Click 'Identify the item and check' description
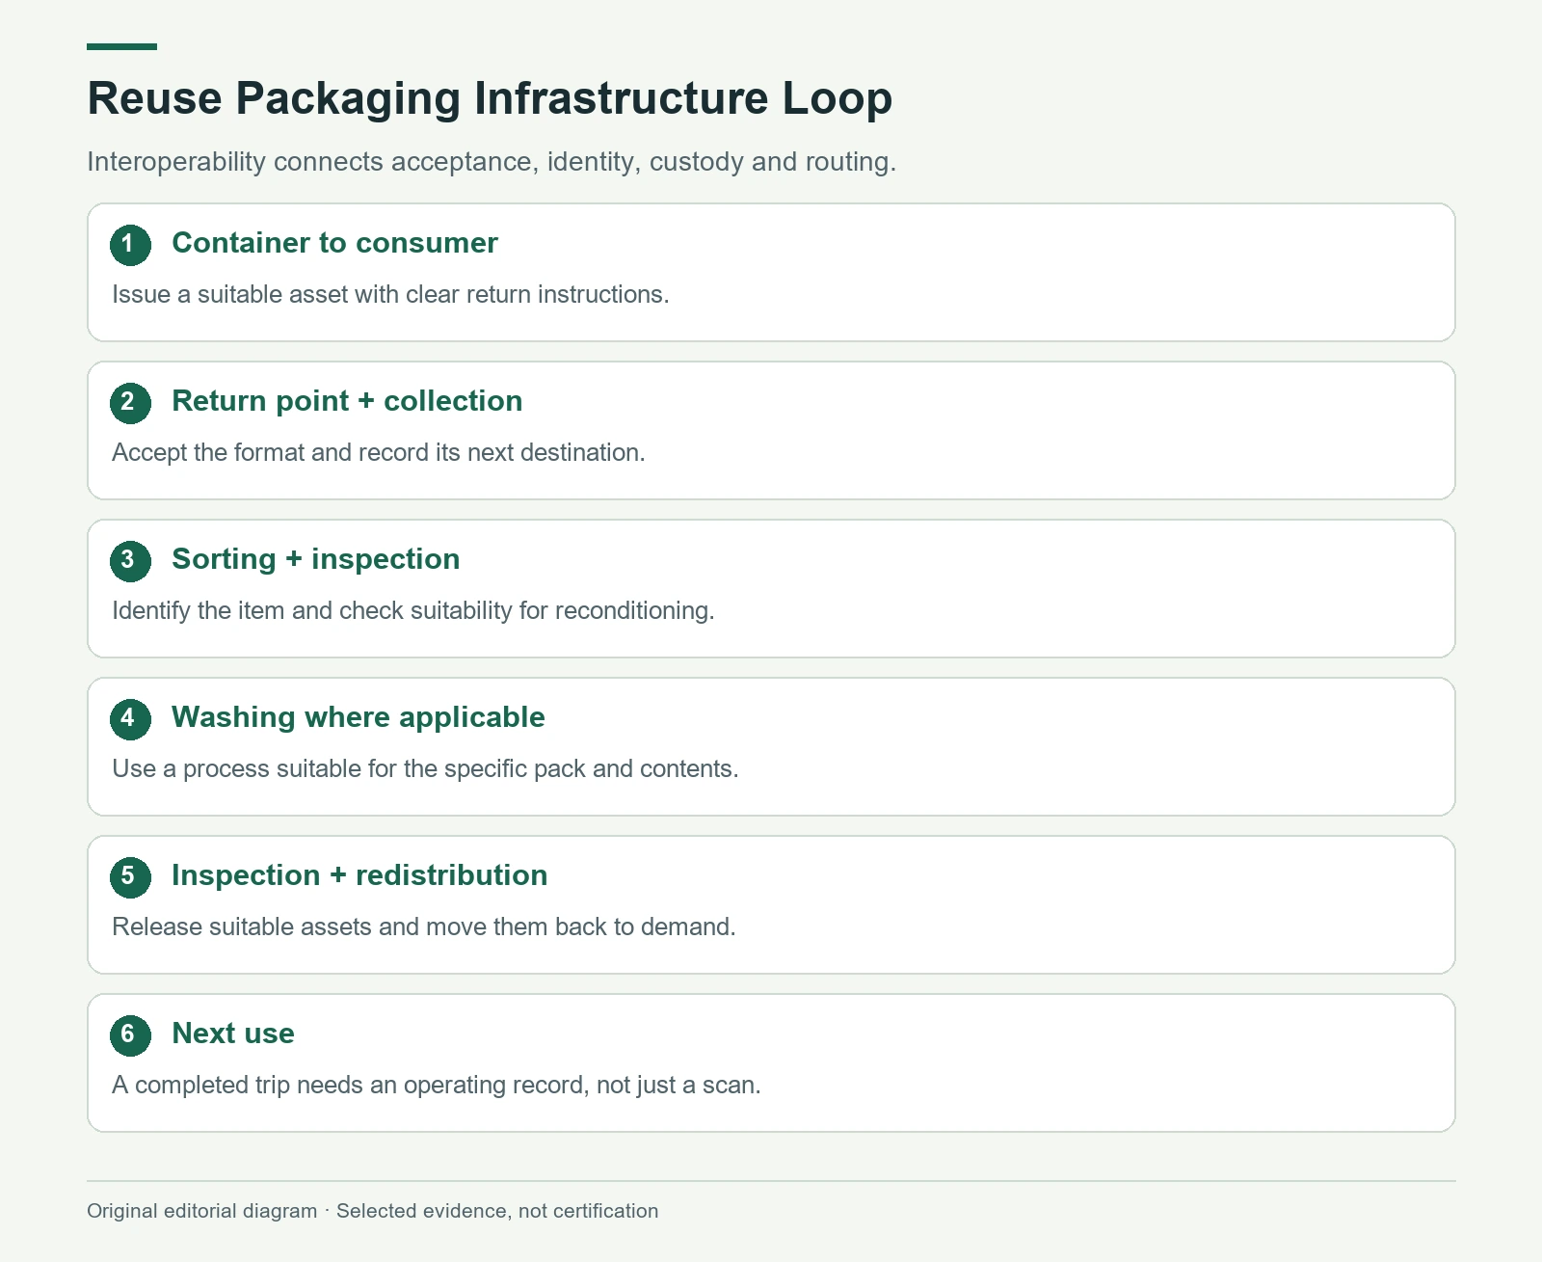Screen dimensions: 1542x1262 click(x=413, y=610)
